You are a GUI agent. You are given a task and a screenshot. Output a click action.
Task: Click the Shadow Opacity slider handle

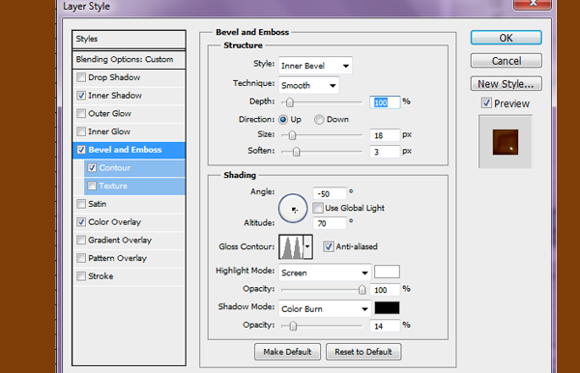293,326
